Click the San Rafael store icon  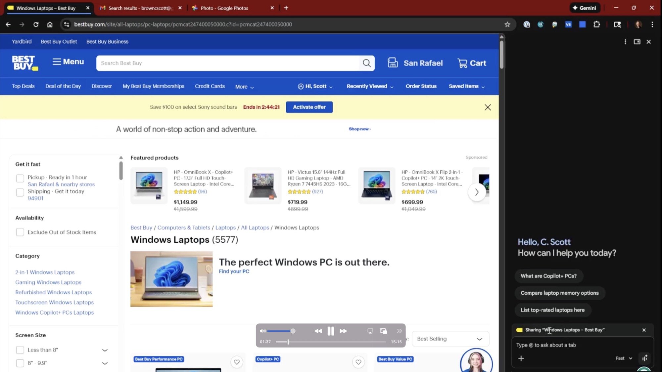click(x=393, y=63)
